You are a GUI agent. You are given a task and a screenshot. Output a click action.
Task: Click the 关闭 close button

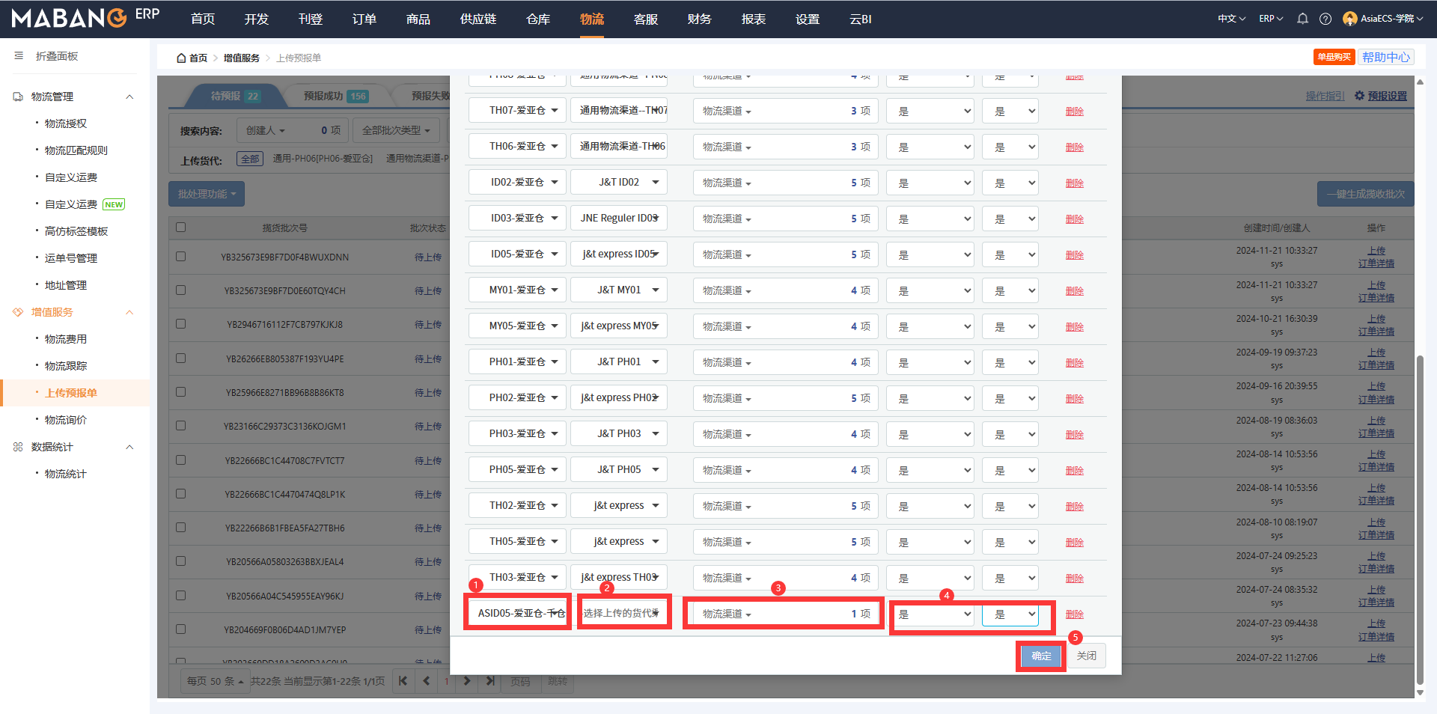click(x=1087, y=656)
